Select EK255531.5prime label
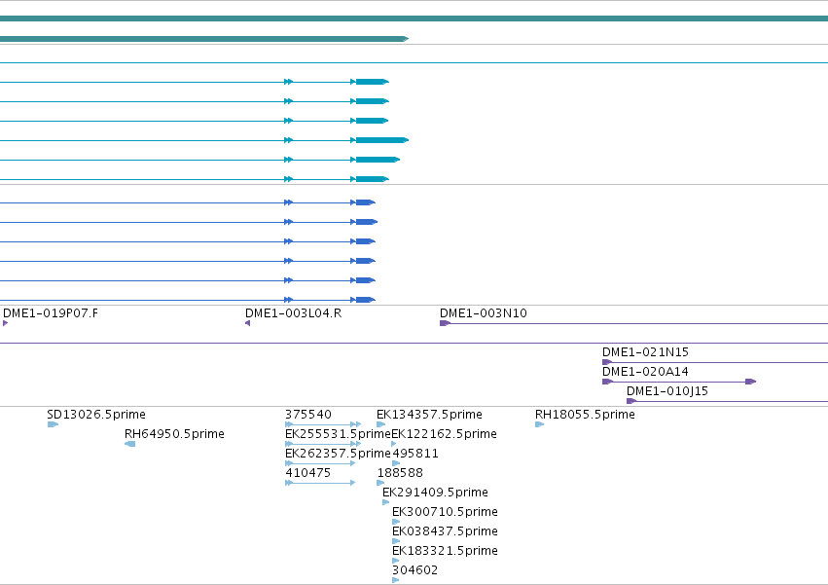The height and width of the screenshot is (585, 828). coord(338,434)
